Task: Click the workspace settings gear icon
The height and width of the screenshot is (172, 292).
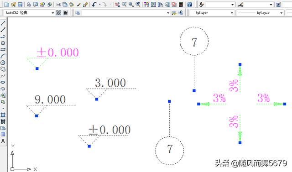Action: (x=59, y=13)
